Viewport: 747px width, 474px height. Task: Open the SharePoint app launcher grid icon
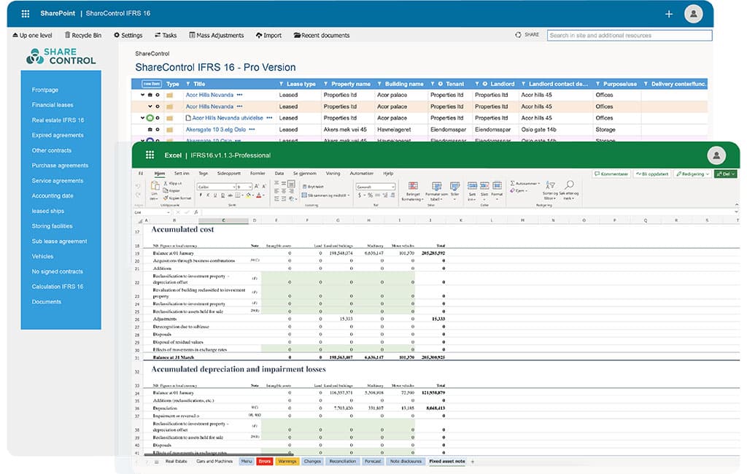26,13
